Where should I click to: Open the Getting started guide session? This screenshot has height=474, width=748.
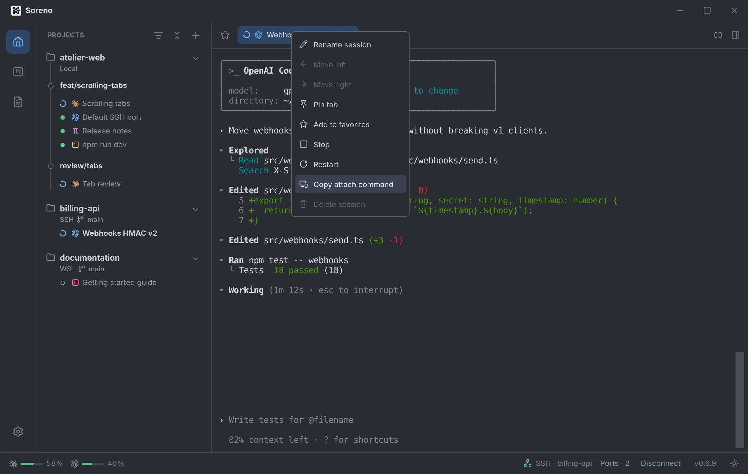coord(119,283)
